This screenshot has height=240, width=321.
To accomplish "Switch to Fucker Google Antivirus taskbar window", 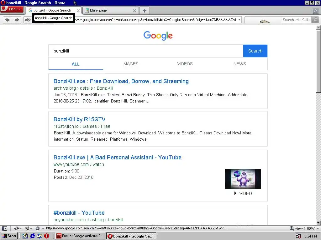I will coord(80,236).
